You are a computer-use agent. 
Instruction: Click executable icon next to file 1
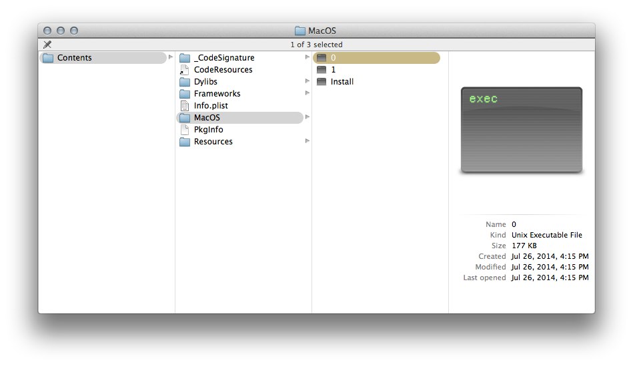pos(322,70)
